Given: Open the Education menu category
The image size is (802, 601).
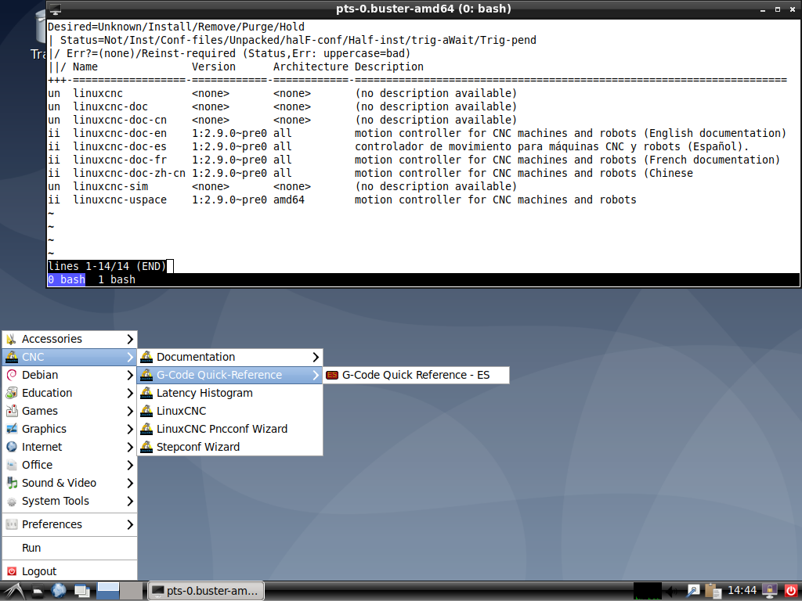Looking at the screenshot, I should click(70, 393).
